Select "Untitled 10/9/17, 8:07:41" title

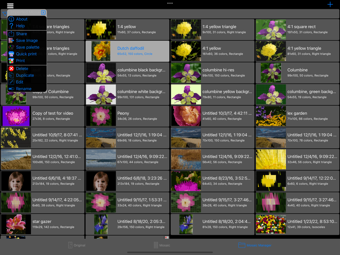tap(57, 135)
